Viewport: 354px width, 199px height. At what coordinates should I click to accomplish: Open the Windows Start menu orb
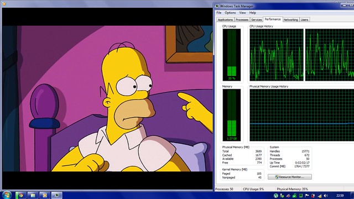(x=7, y=195)
